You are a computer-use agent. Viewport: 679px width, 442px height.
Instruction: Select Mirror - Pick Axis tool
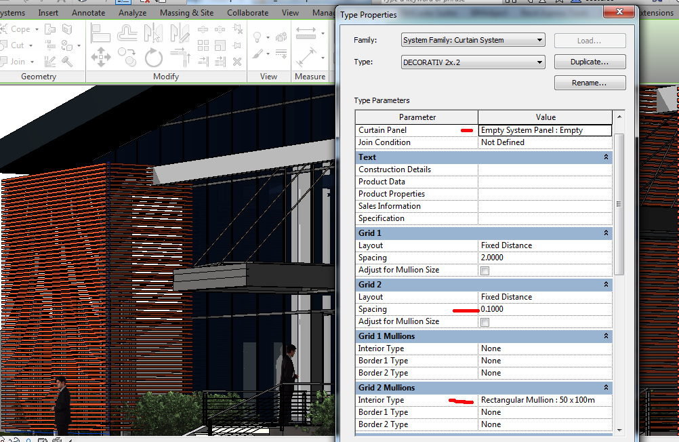coord(153,34)
